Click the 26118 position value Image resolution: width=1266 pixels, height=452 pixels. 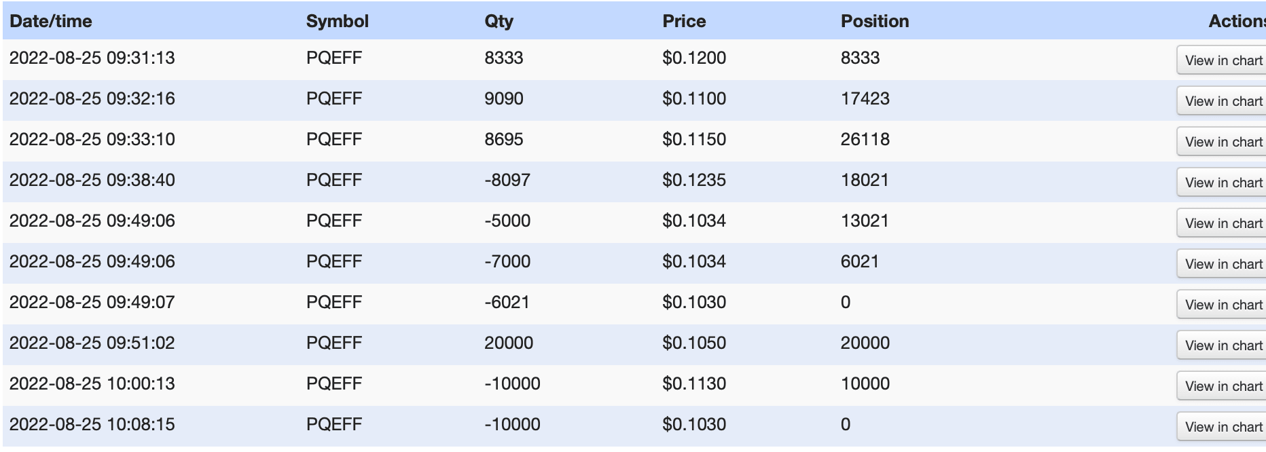[865, 139]
